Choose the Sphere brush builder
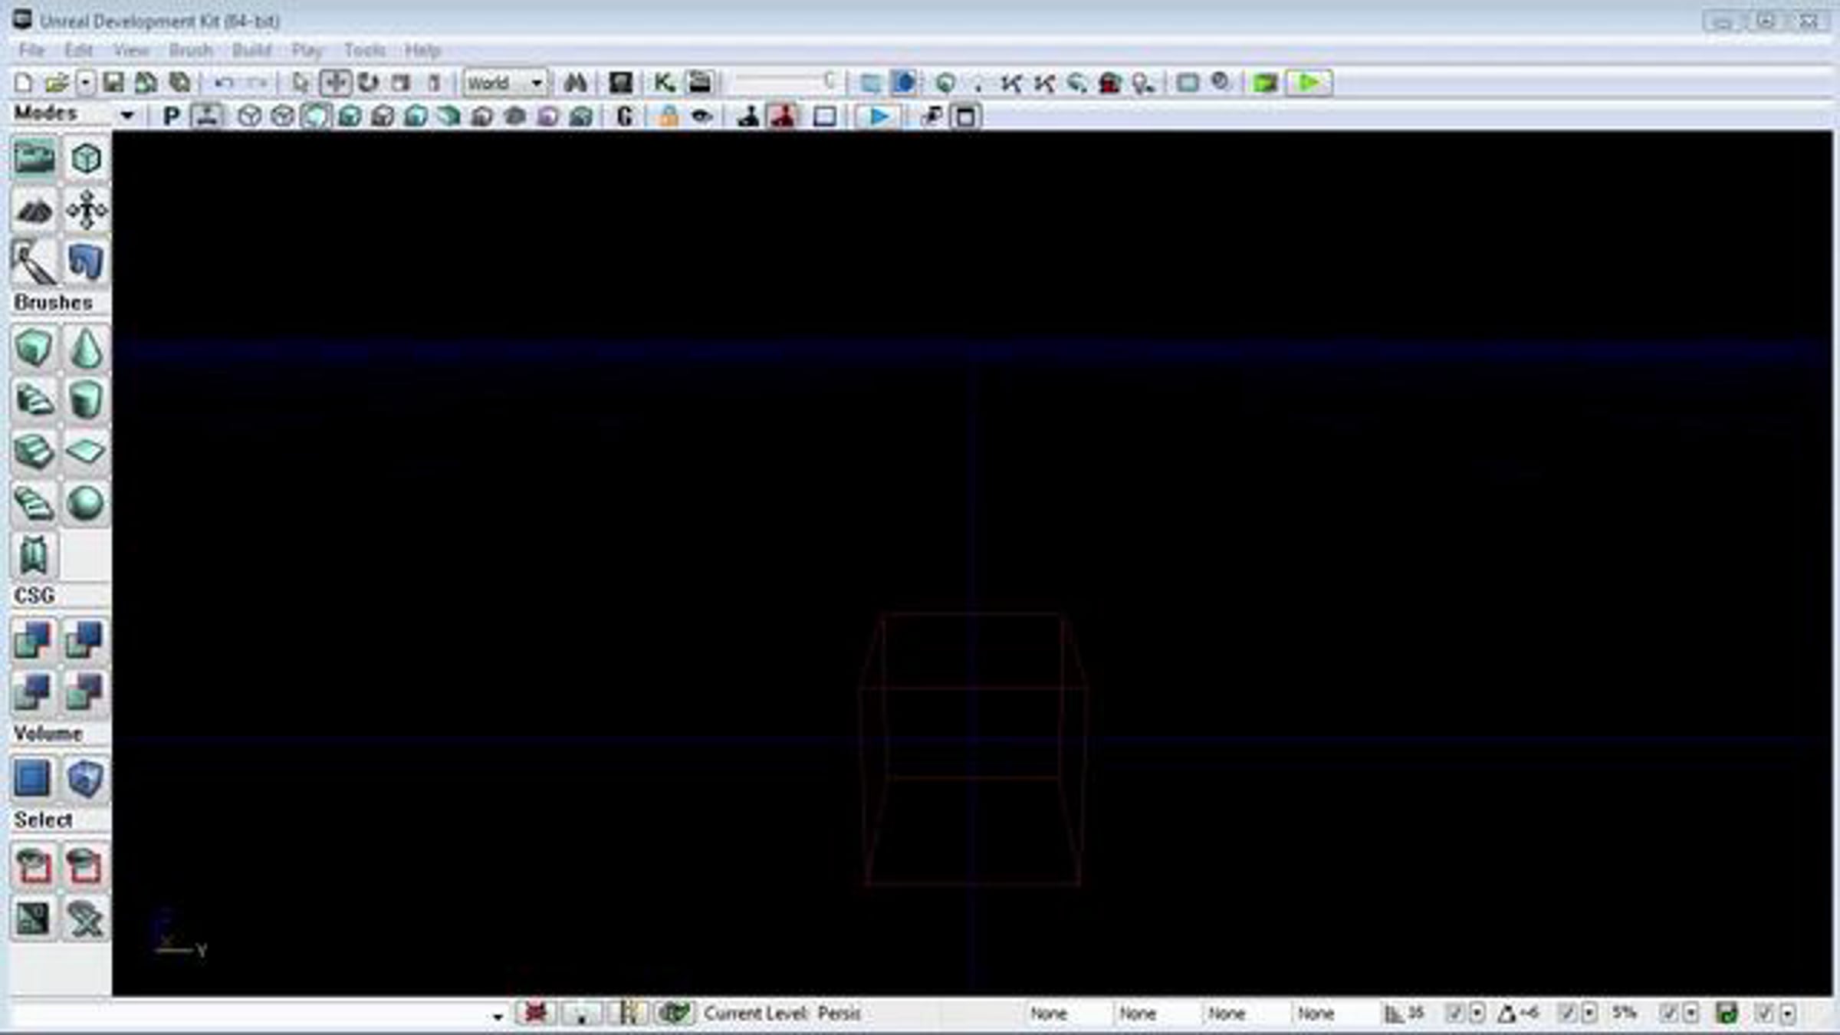This screenshot has width=1840, height=1035. [85, 503]
